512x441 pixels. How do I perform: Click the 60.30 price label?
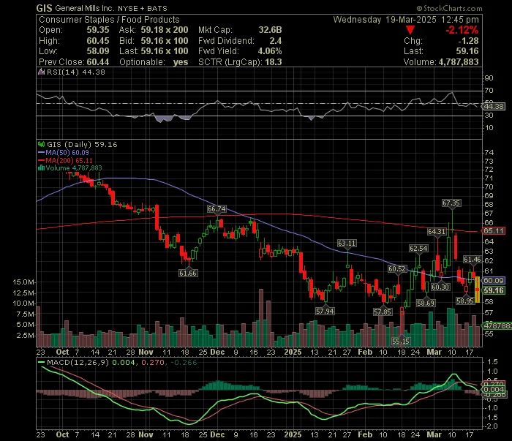click(440, 287)
